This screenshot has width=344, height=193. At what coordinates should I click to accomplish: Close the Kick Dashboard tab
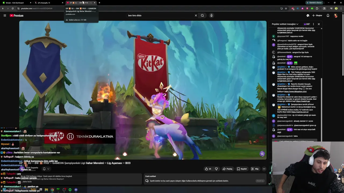click(31, 3)
